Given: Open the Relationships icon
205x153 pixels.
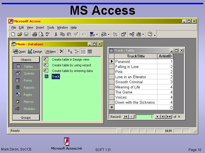Looking at the screenshot, I should [x=132, y=34].
